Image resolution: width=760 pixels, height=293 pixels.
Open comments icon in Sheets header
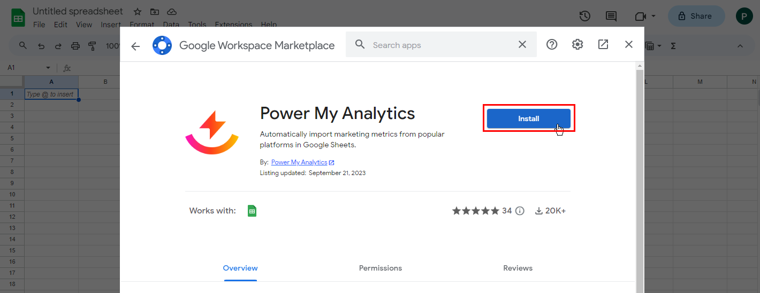[x=611, y=16]
